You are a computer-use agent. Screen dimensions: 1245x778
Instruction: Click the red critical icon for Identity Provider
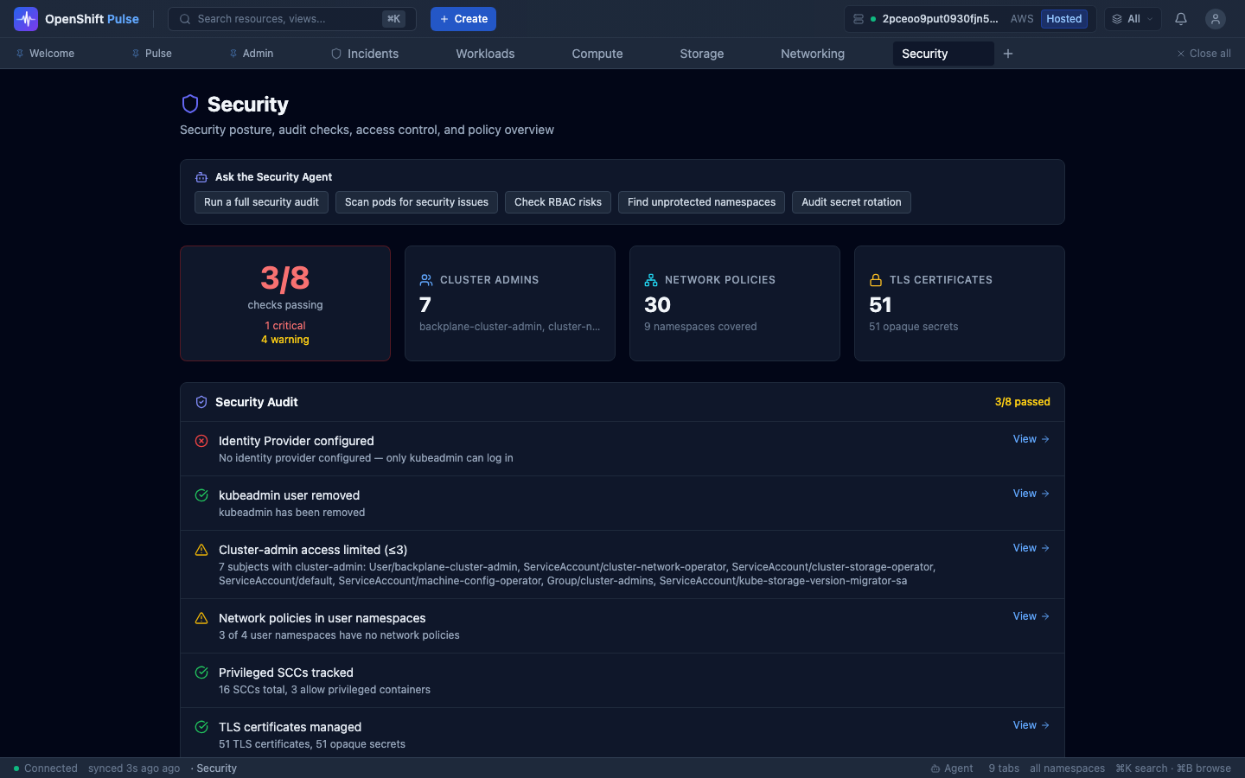tap(201, 441)
